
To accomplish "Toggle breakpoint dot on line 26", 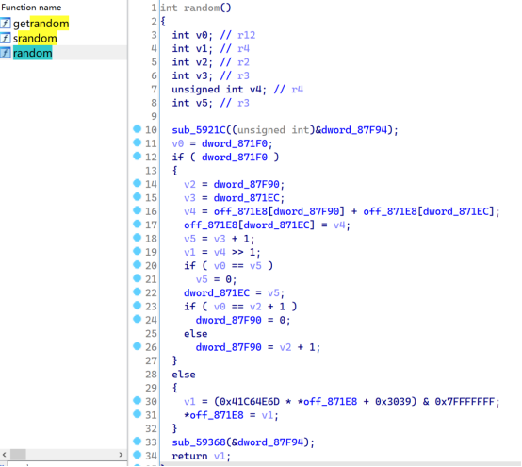I will point(138,346).
